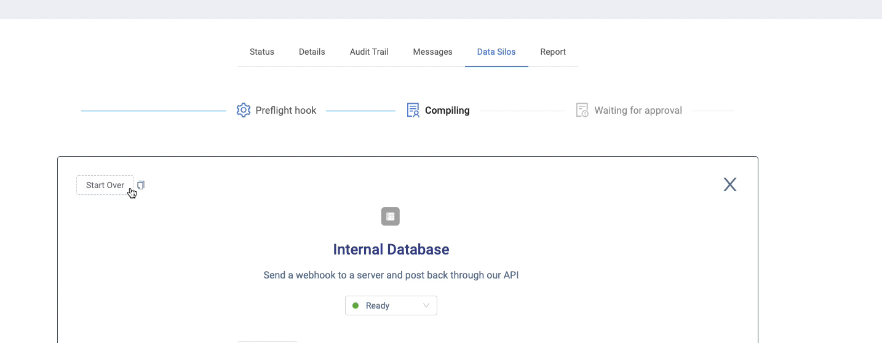The height and width of the screenshot is (343, 882).
Task: View the Audit Trail tab
Action: [369, 52]
